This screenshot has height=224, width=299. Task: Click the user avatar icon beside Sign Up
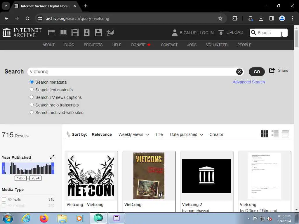(175, 33)
